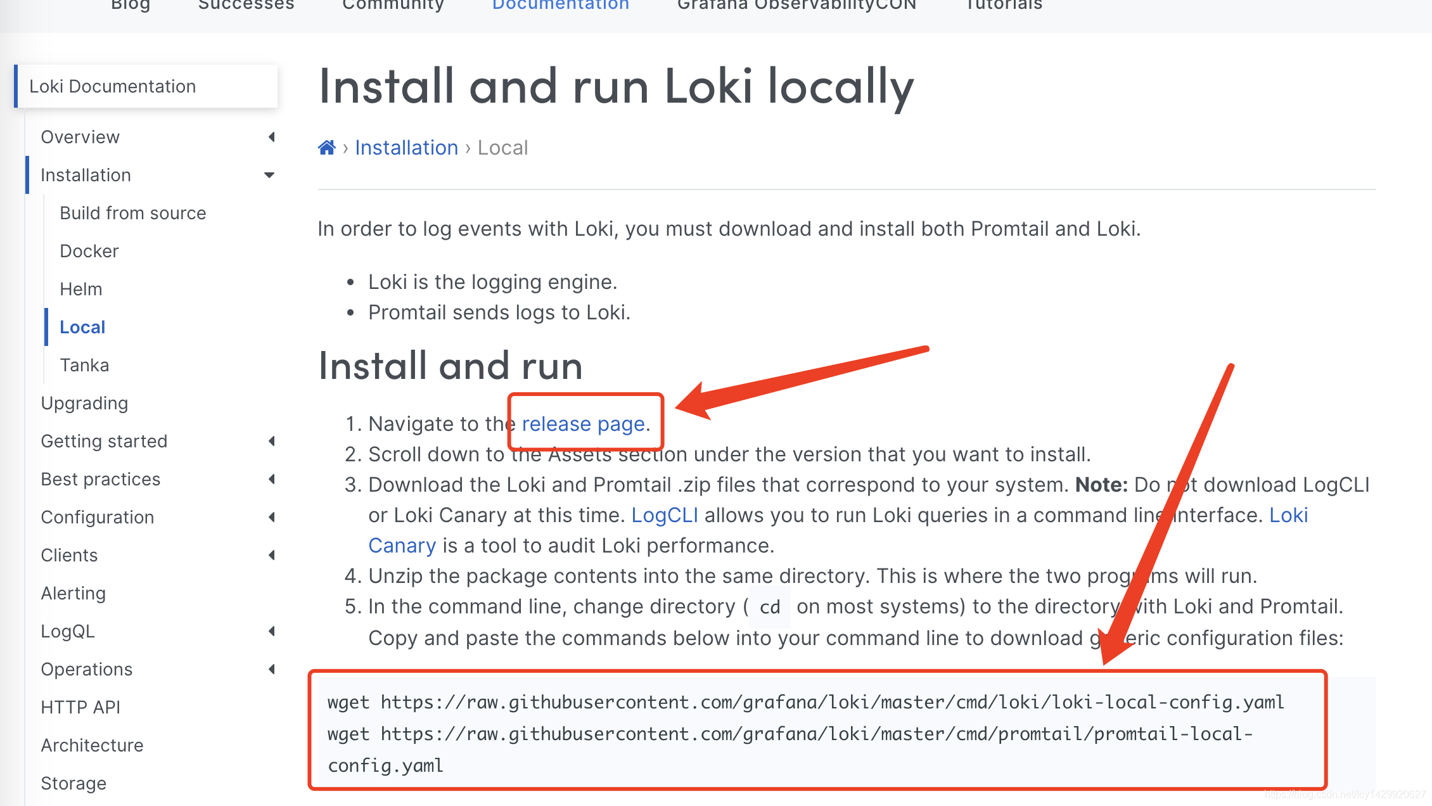Image resolution: width=1432 pixels, height=806 pixels.
Task: Open the Documentation nav menu item
Action: [560, 5]
